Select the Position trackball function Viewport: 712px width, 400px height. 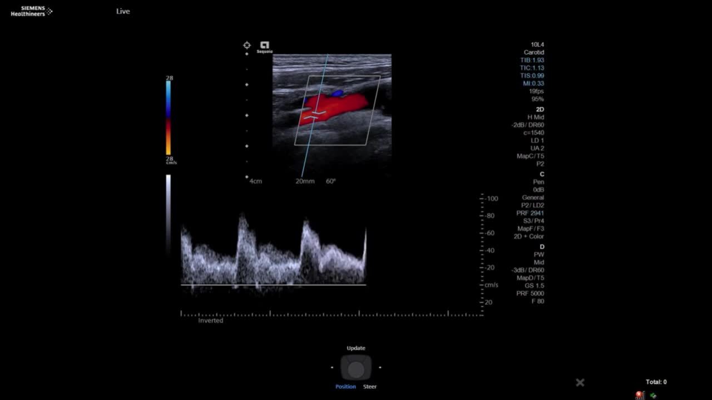[345, 387]
